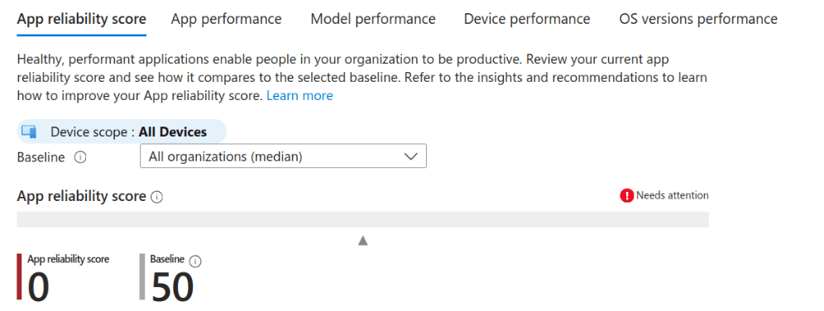Click the gray App reliability score bar
The image size is (824, 311).
coord(362,219)
